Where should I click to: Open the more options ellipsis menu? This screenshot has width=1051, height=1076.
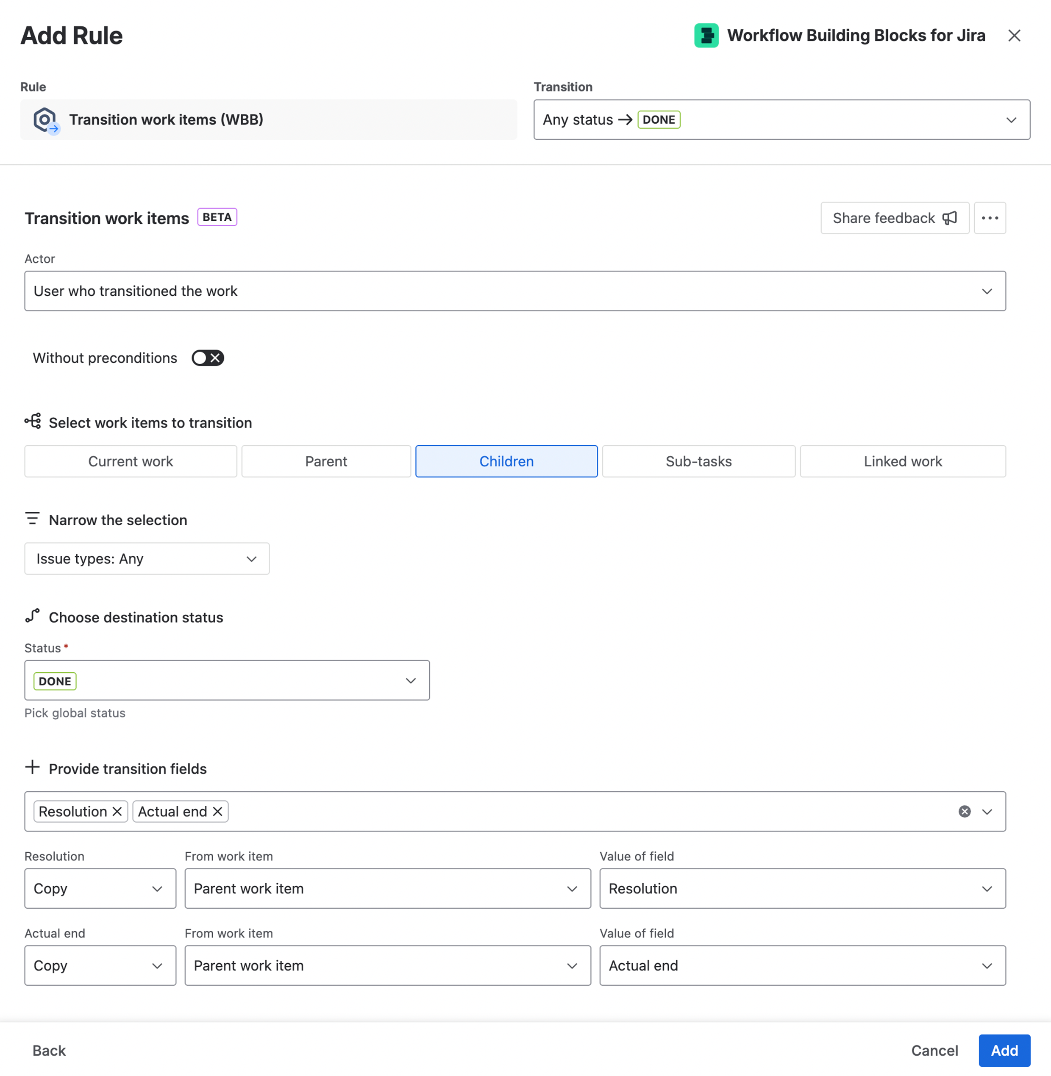[990, 218]
